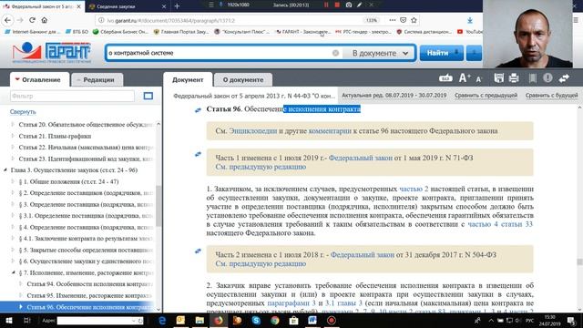Viewport: 583px width, 328px height.
Task: Click the 'Сравнить с предыдущей' link
Action: 486,96
